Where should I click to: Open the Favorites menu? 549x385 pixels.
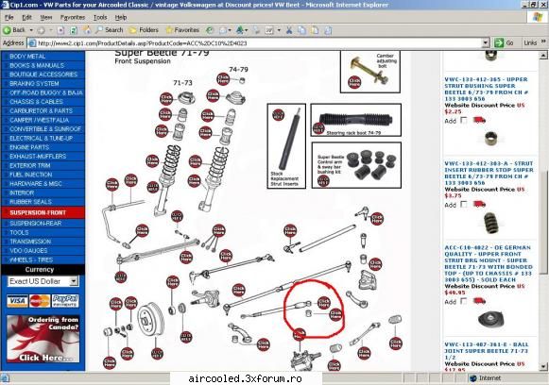[x=73, y=17]
